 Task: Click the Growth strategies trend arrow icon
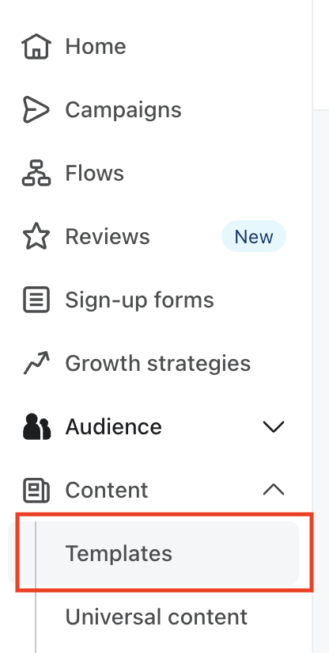pyautogui.click(x=36, y=363)
